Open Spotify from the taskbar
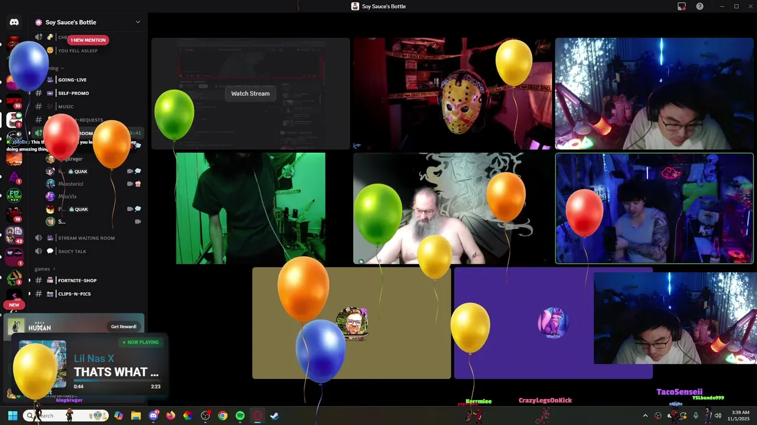Image resolution: width=757 pixels, height=425 pixels. point(240,416)
